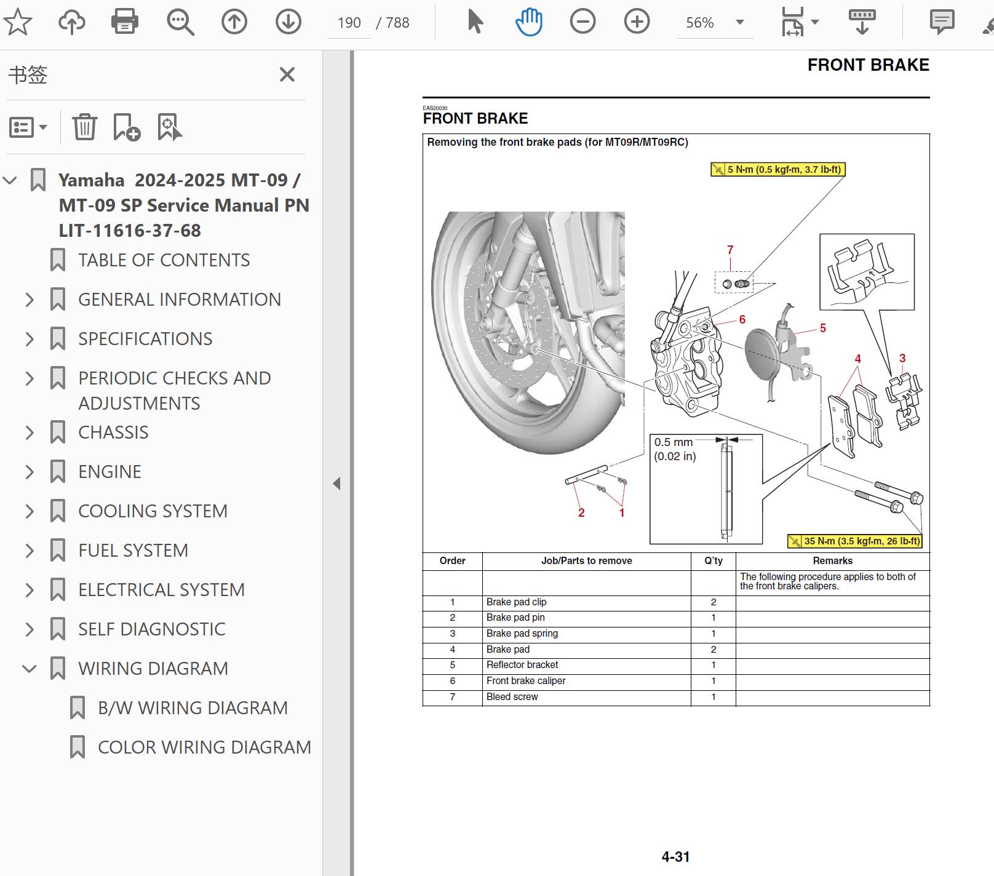Click the 'Remarks' column header
This screenshot has height=876, width=994.
pyautogui.click(x=833, y=561)
